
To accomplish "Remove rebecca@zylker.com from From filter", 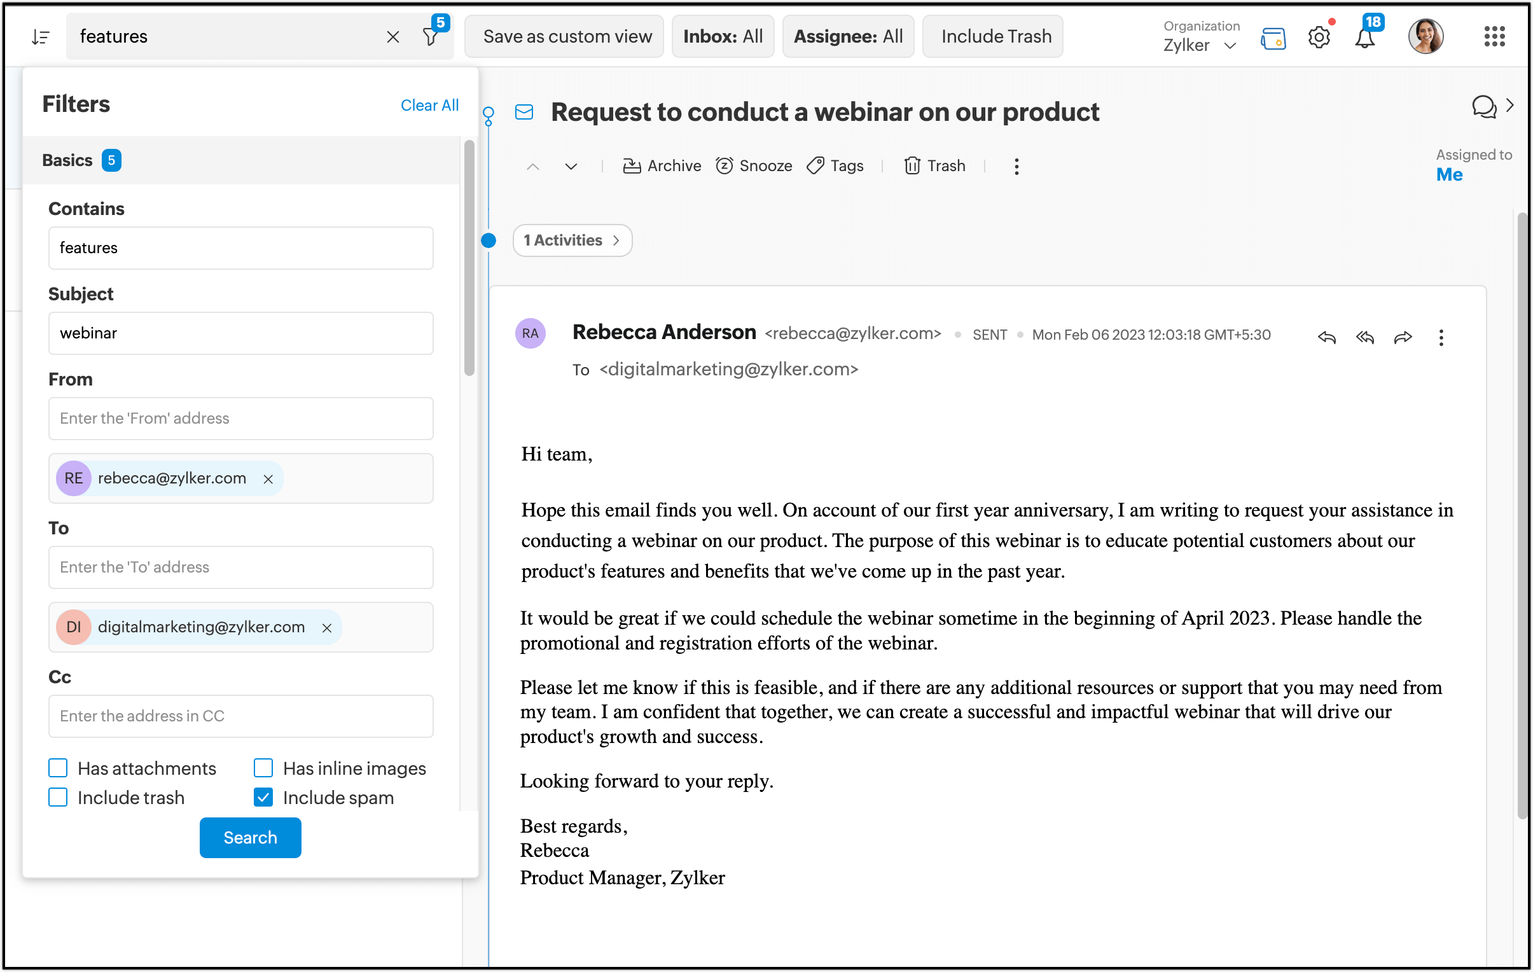I will point(268,479).
